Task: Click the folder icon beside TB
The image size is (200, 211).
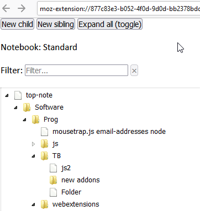Action: pyautogui.click(x=44, y=156)
